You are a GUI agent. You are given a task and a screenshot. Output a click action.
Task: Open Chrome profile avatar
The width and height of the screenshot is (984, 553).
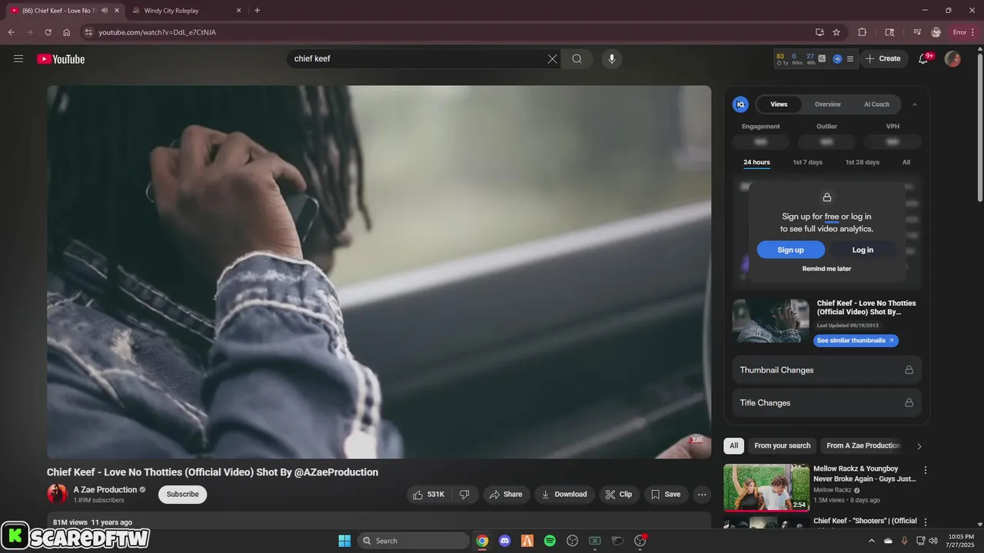pos(936,32)
